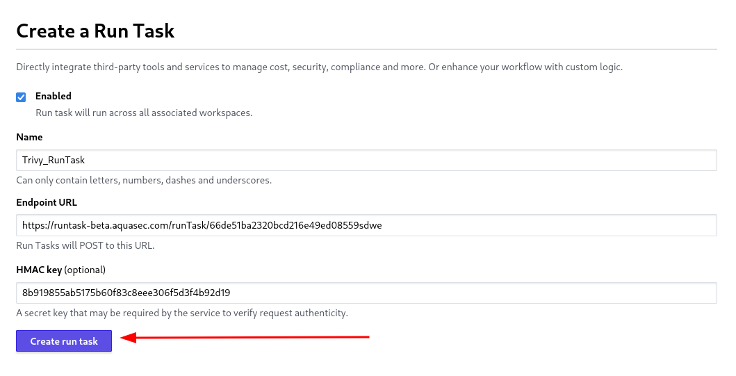Toggle the Enabled checkbox
This screenshot has width=736, height=376.
21,97
